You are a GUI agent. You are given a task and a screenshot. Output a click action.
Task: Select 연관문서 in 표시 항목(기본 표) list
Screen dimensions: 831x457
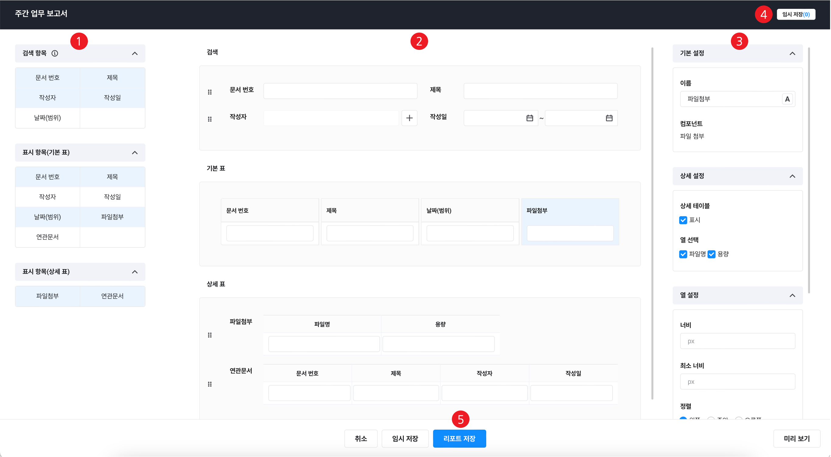[47, 237]
